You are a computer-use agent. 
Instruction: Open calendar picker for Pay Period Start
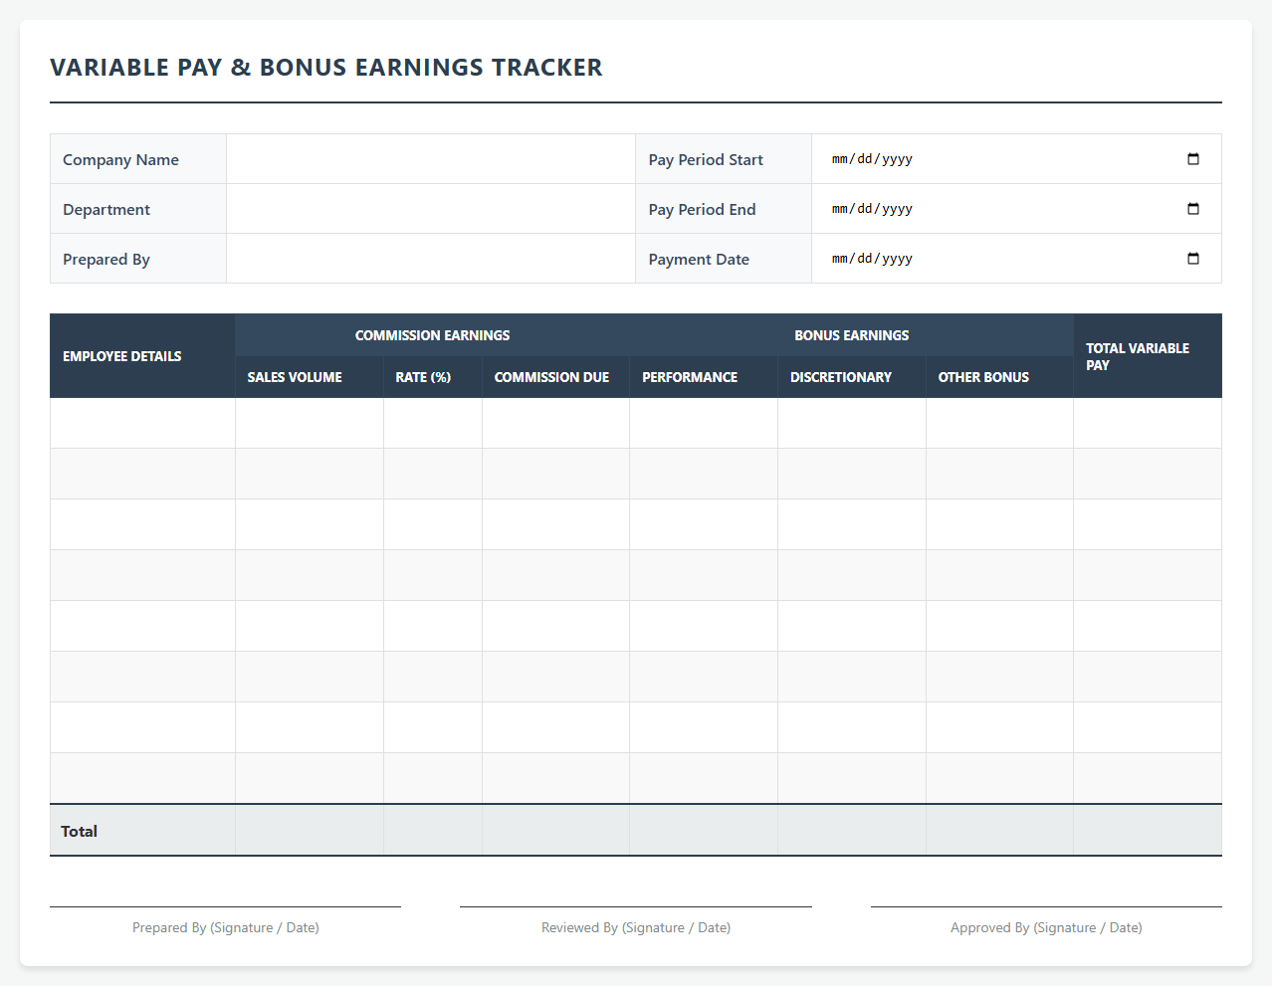1193,159
